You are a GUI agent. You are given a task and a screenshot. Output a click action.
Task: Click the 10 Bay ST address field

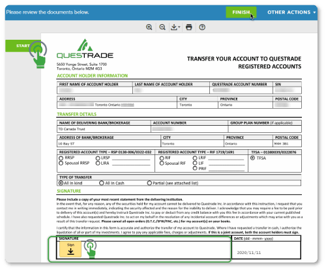(x=109, y=143)
